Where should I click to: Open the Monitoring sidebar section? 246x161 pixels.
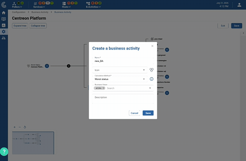[3, 19]
